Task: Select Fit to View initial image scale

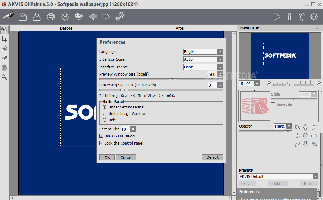Action: [x=133, y=96]
